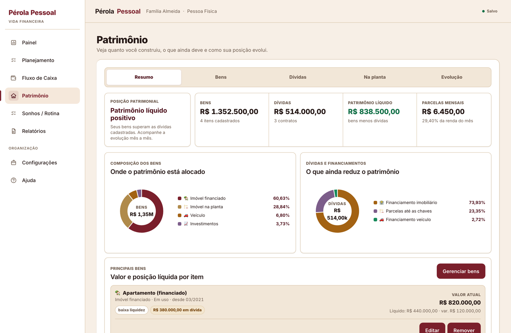This screenshot has height=333, width=511.
Task: Click the Dívidas value R$ 514.000,00
Action: pos(300,112)
